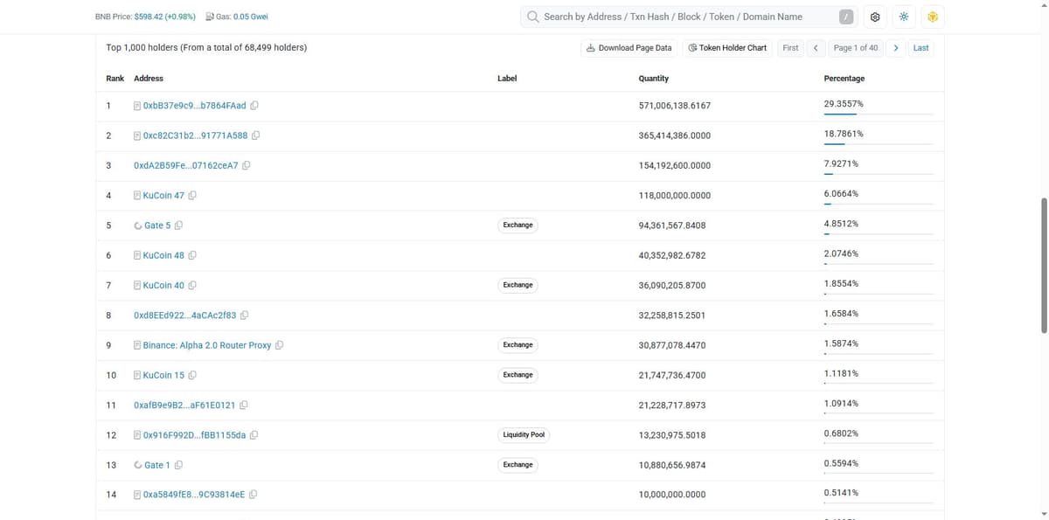Click the 18.7861% percentage bar
1049x520 pixels.
click(x=878, y=143)
